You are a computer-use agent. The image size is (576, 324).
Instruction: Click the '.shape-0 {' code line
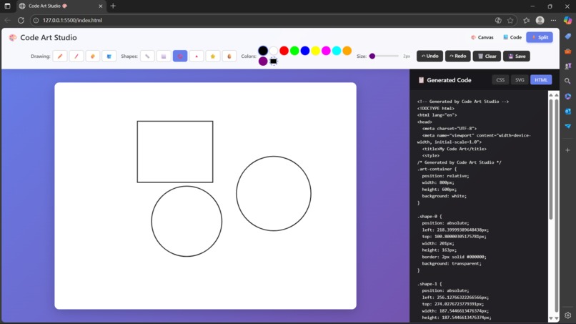pos(429,216)
